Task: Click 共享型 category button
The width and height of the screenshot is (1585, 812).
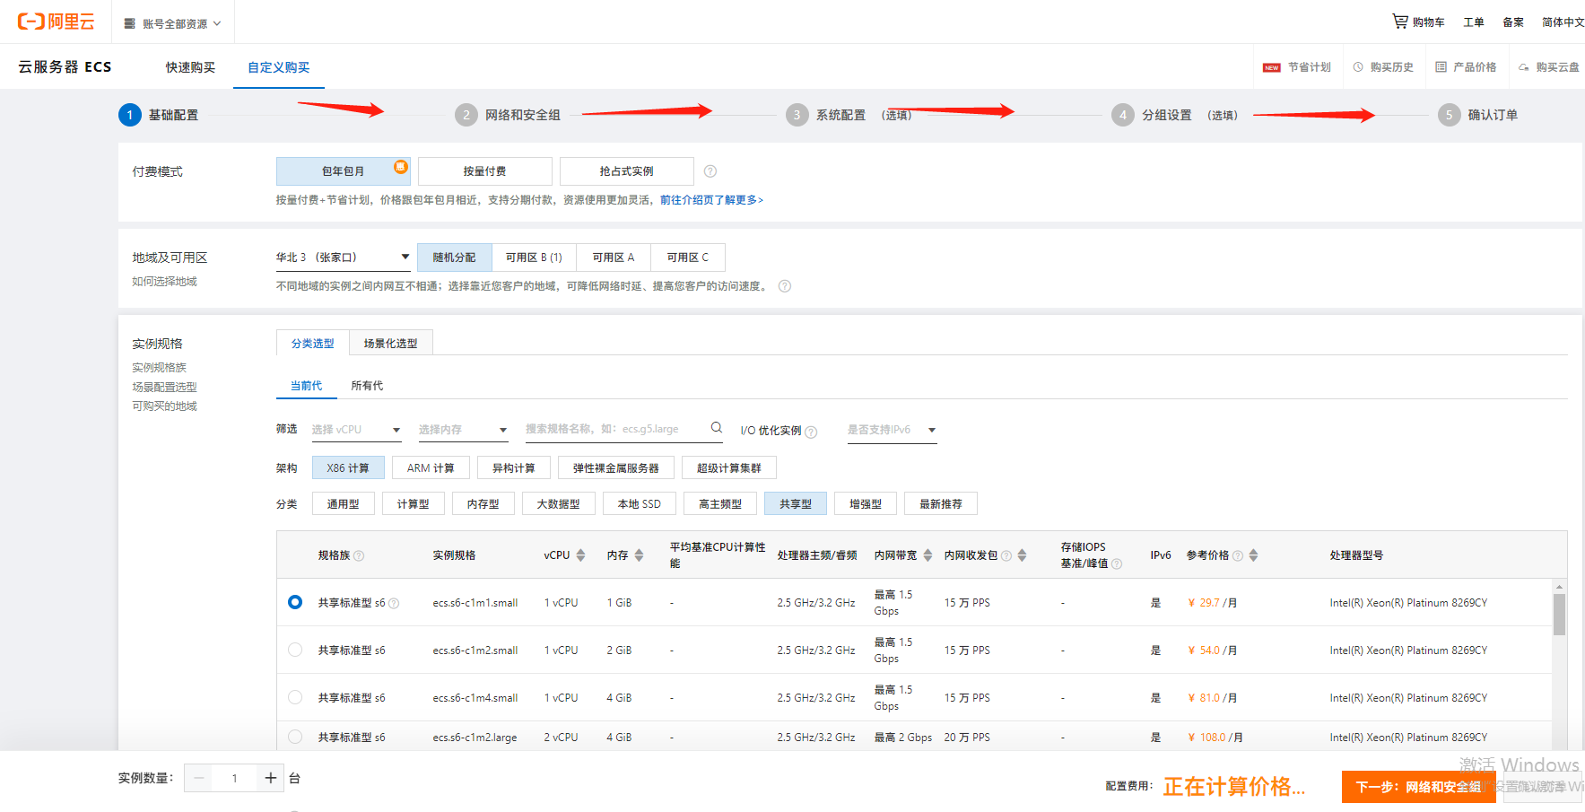Action: pyautogui.click(x=796, y=504)
